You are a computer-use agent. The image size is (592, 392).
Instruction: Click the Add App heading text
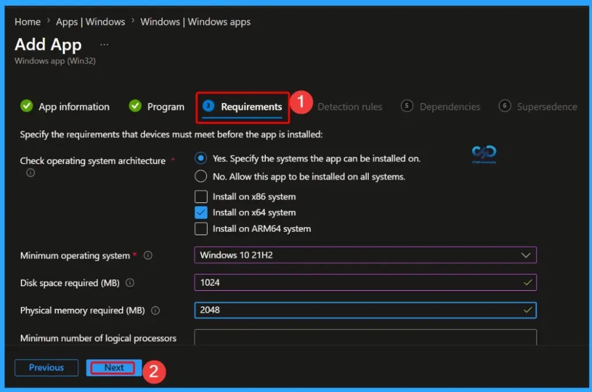48,45
